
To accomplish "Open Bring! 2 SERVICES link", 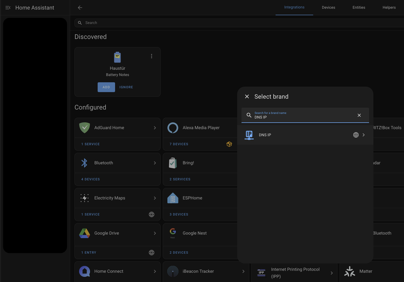I will pyautogui.click(x=180, y=179).
